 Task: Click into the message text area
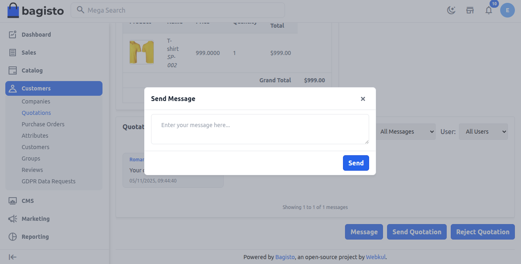pyautogui.click(x=260, y=129)
